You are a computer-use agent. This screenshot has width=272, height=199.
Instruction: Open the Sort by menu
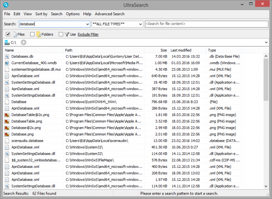(41, 14)
